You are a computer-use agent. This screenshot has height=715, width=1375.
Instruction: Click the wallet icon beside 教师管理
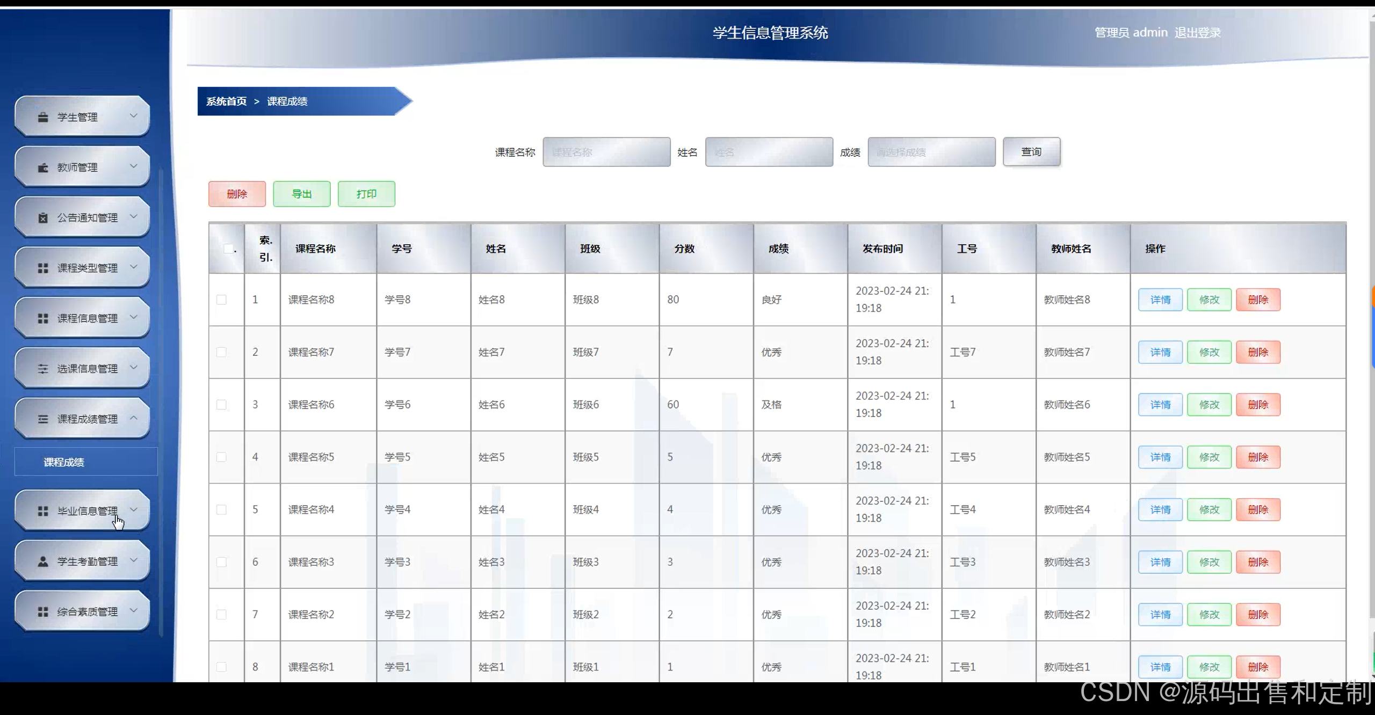click(x=43, y=167)
